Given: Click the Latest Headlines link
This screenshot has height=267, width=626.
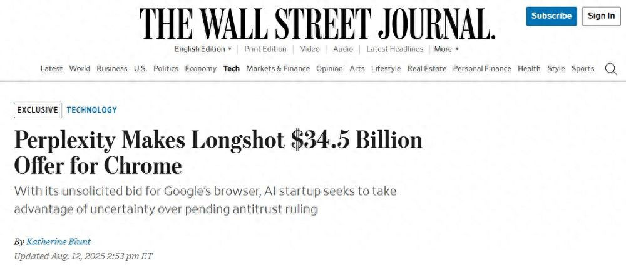Looking at the screenshot, I should click(x=394, y=49).
